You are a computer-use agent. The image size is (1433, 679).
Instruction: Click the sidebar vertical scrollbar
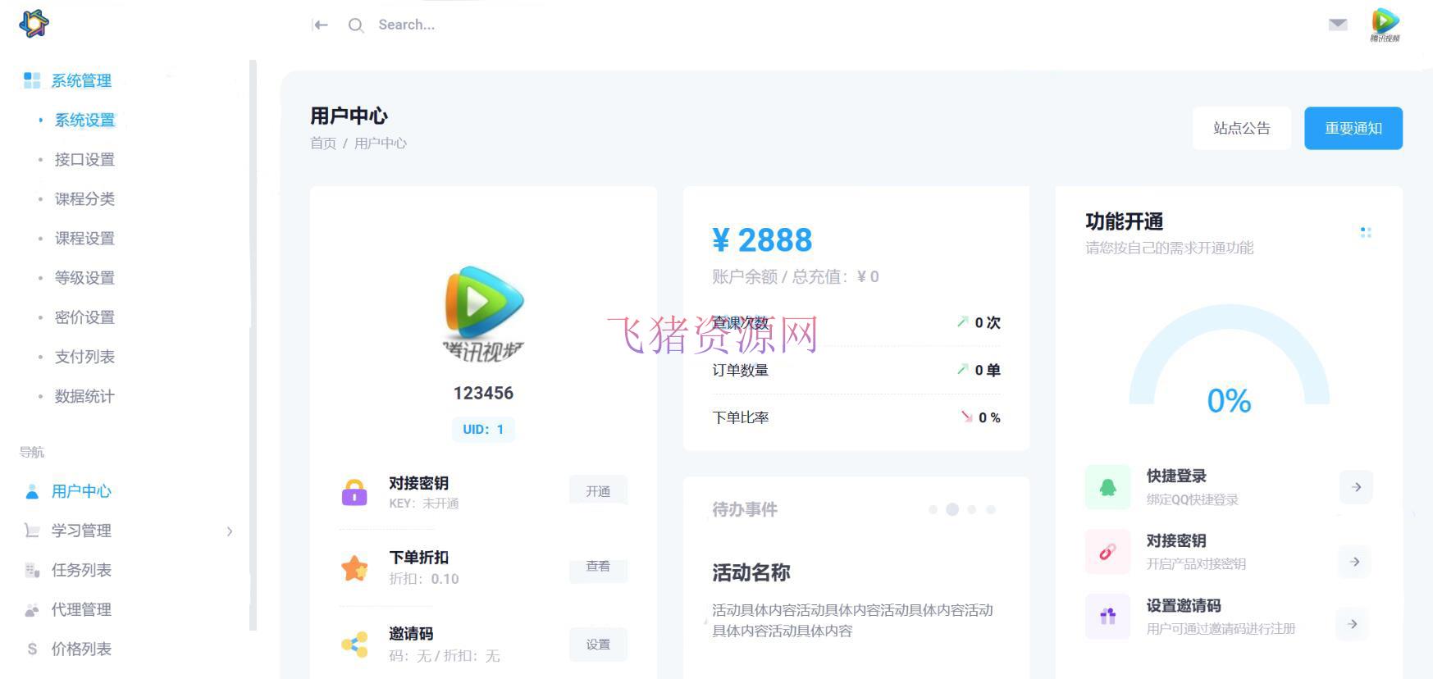pos(253,344)
